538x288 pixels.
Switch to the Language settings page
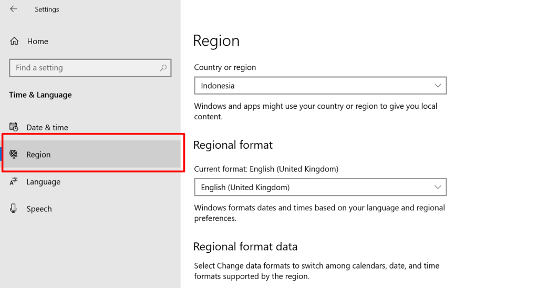(43, 182)
